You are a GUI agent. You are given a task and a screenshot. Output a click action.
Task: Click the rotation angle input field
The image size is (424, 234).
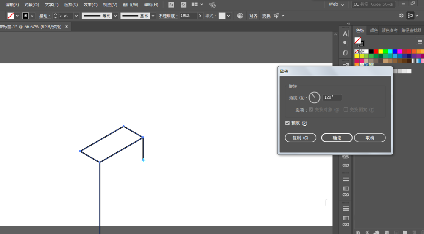tap(332, 97)
